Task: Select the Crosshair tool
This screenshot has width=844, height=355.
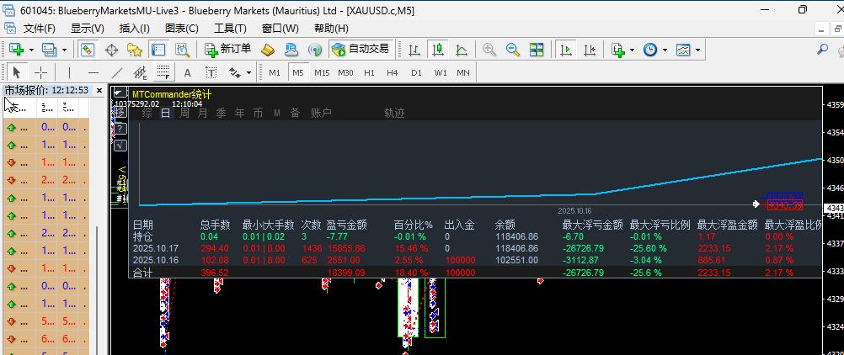Action: click(41, 72)
